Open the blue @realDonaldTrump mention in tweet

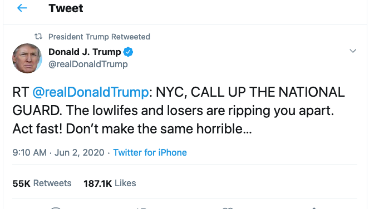90,92
